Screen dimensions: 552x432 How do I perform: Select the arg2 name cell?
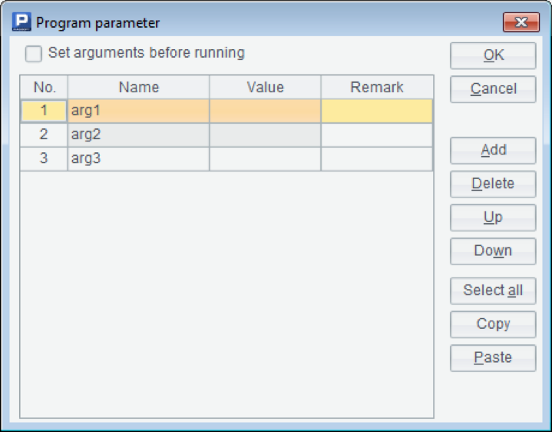click(138, 135)
